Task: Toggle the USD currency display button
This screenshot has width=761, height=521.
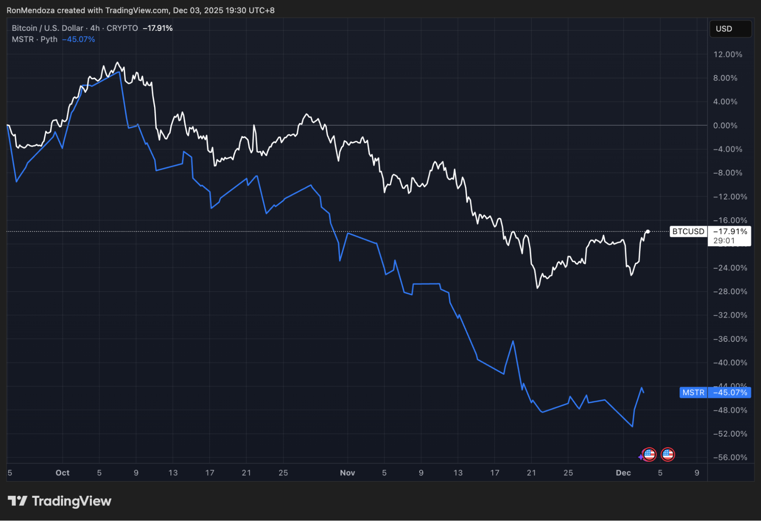Action: pyautogui.click(x=730, y=29)
